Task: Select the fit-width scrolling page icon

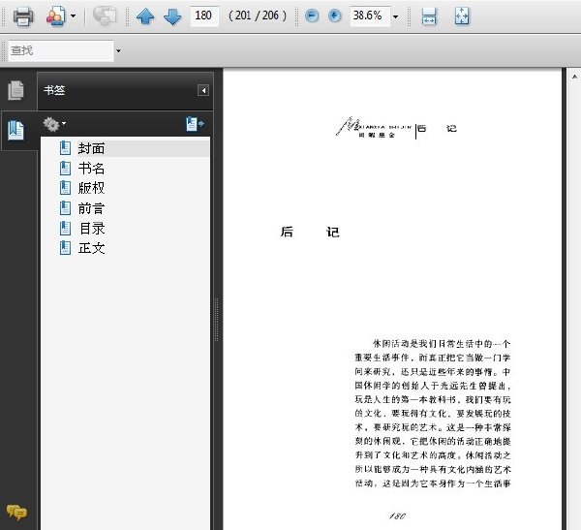Action: pyautogui.click(x=429, y=16)
